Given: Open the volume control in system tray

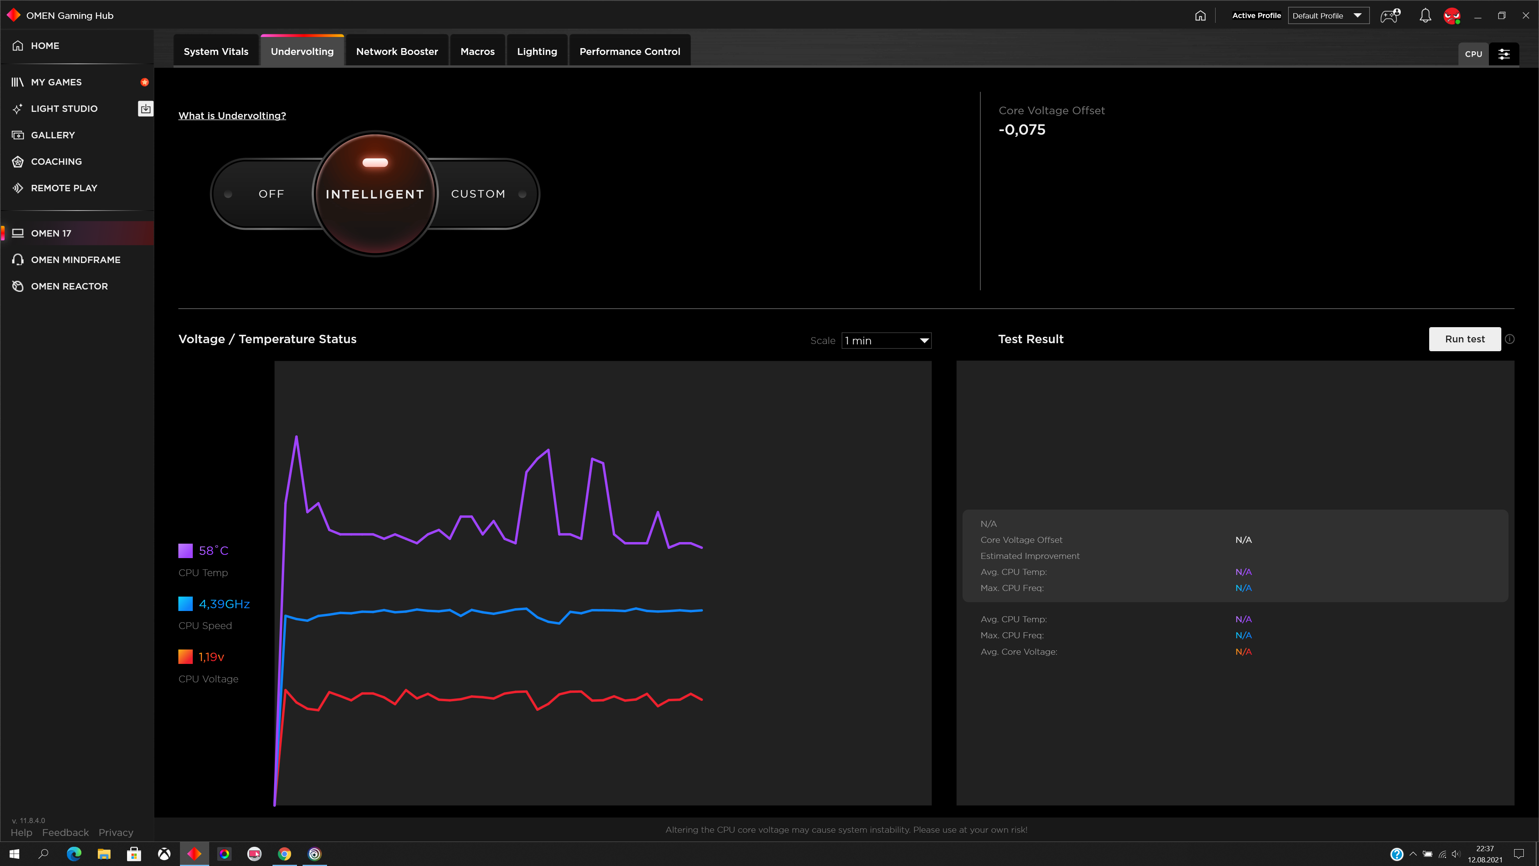Looking at the screenshot, I should point(1456,854).
